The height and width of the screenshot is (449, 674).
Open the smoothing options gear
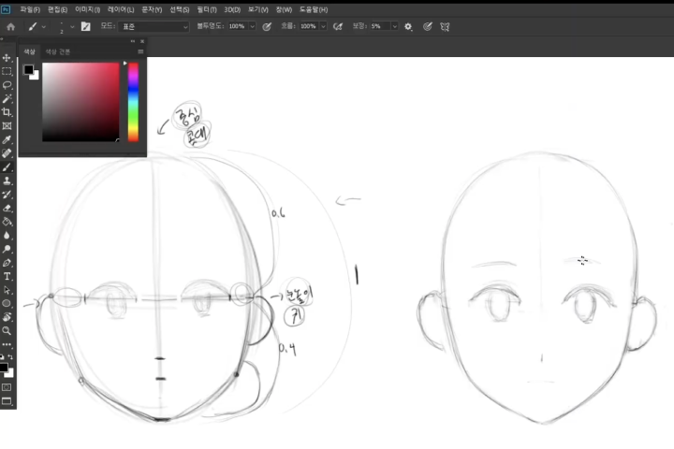(x=408, y=26)
